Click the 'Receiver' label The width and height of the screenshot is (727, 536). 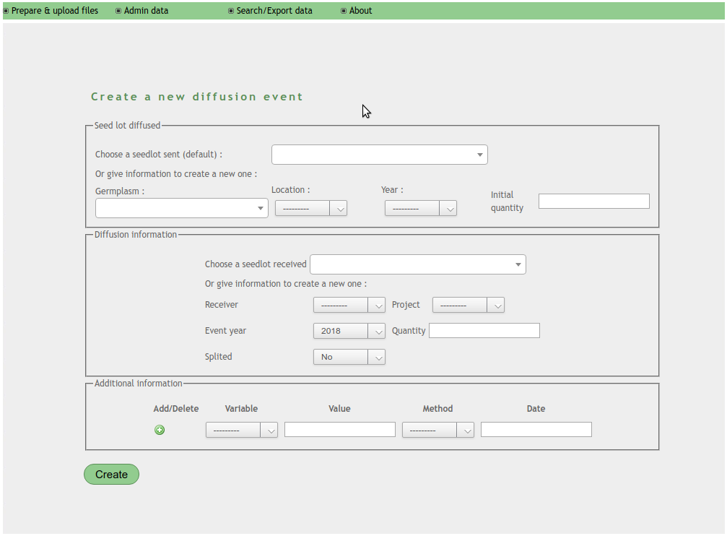click(221, 304)
